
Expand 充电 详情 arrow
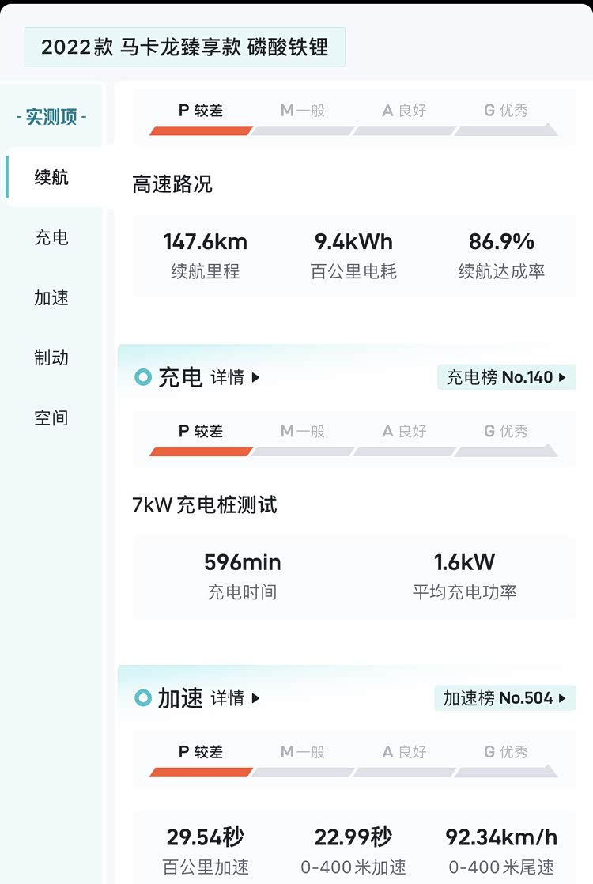point(255,378)
